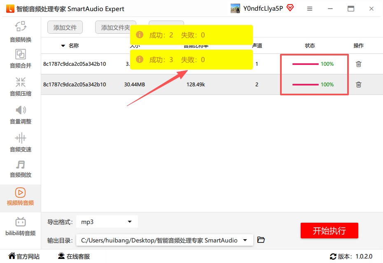Image resolution: width=383 pixels, height=263 pixels.
Task: Delete the 30.44MB file using trash icon
Action: pyautogui.click(x=359, y=85)
